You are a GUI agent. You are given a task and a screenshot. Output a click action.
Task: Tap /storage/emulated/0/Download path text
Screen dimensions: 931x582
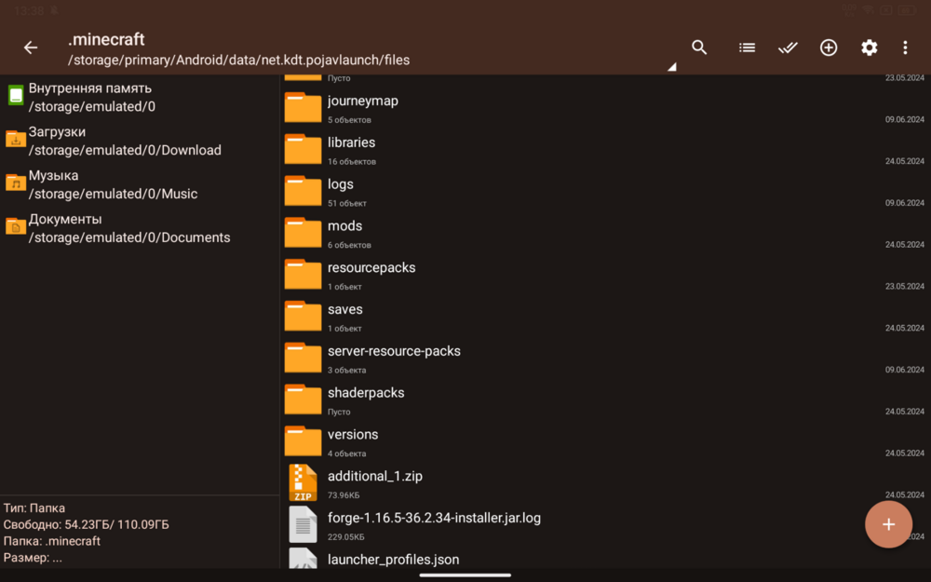point(125,150)
